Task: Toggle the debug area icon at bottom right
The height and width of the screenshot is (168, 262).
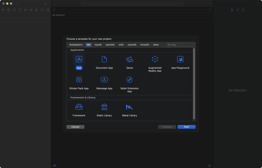Action: (209, 165)
